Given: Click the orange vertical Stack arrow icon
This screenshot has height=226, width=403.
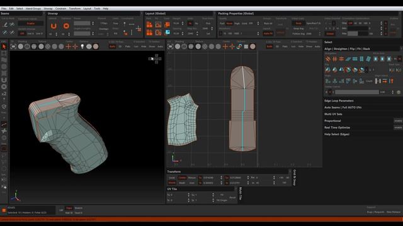Looking at the screenshot, I should 391,81.
